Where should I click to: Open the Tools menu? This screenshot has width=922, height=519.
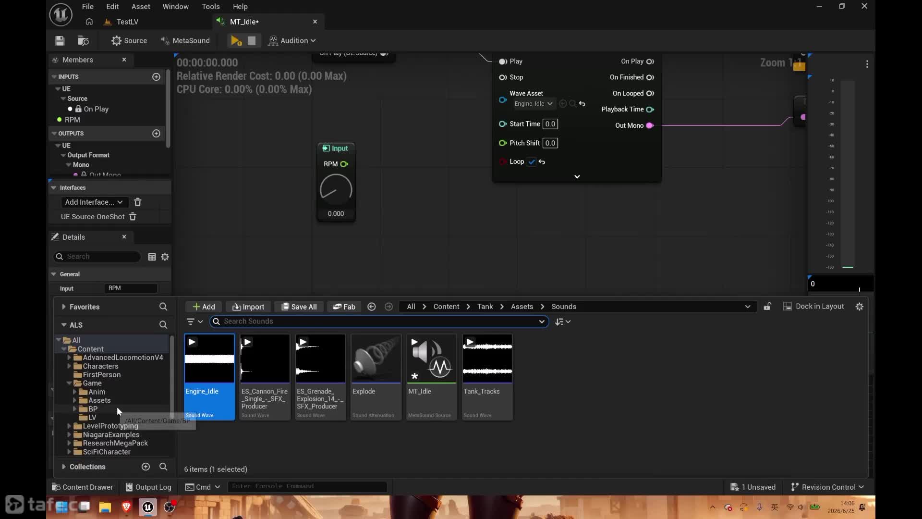[211, 7]
